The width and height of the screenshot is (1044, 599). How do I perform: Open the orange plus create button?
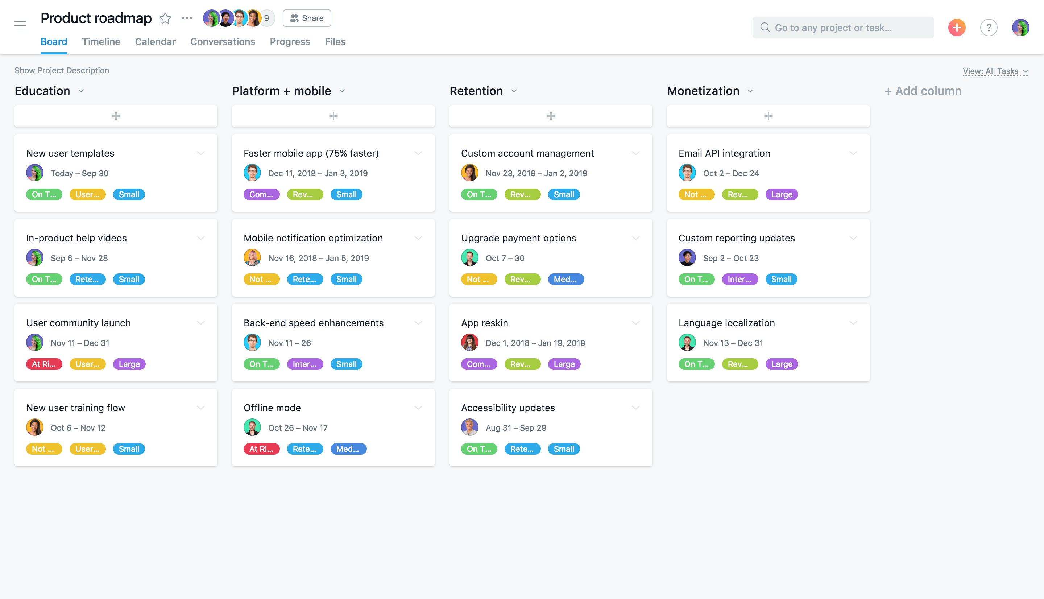956,27
